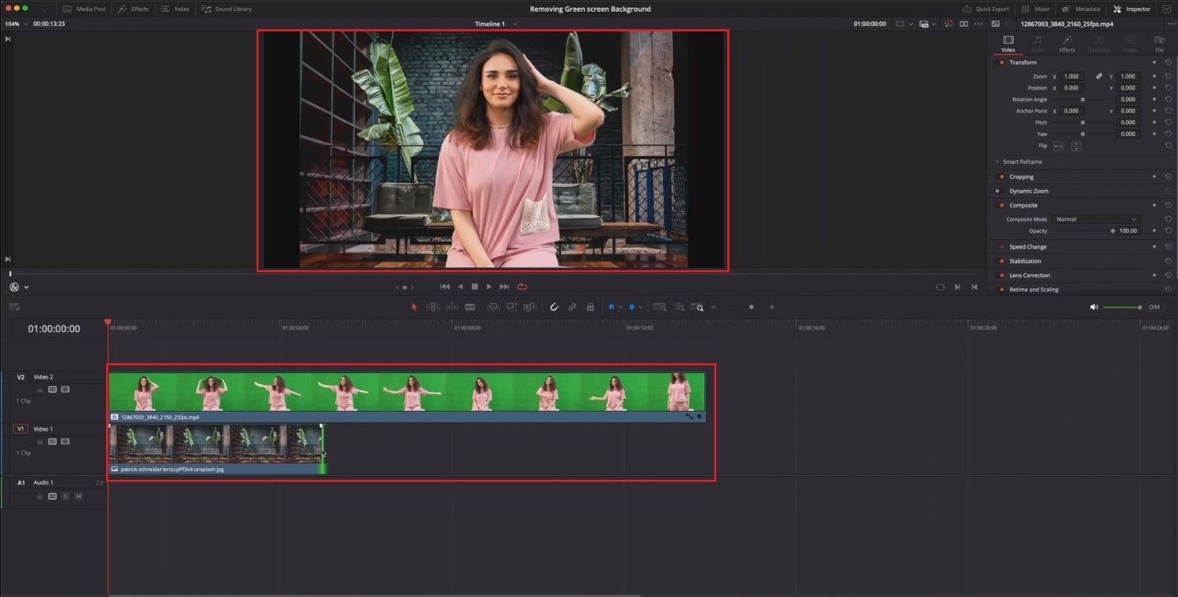Click the timeline zoom out minus

pyautogui.click(x=713, y=307)
